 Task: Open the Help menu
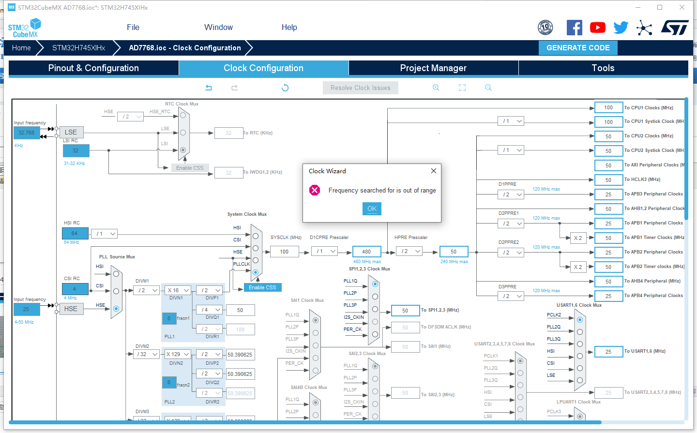click(289, 28)
